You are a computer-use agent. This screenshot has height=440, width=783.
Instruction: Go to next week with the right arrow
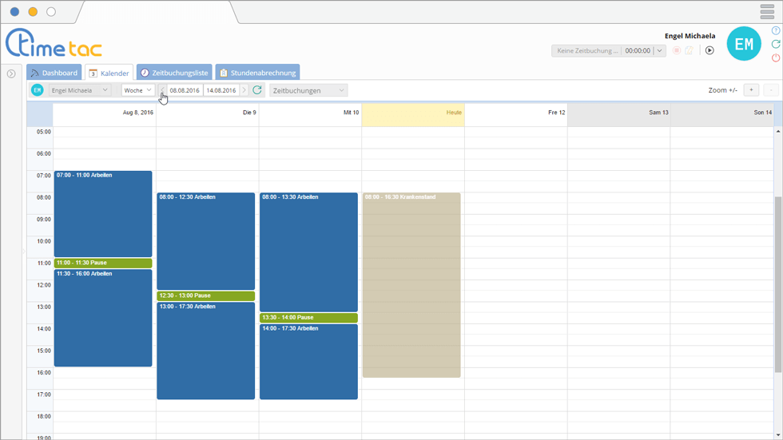pos(244,90)
